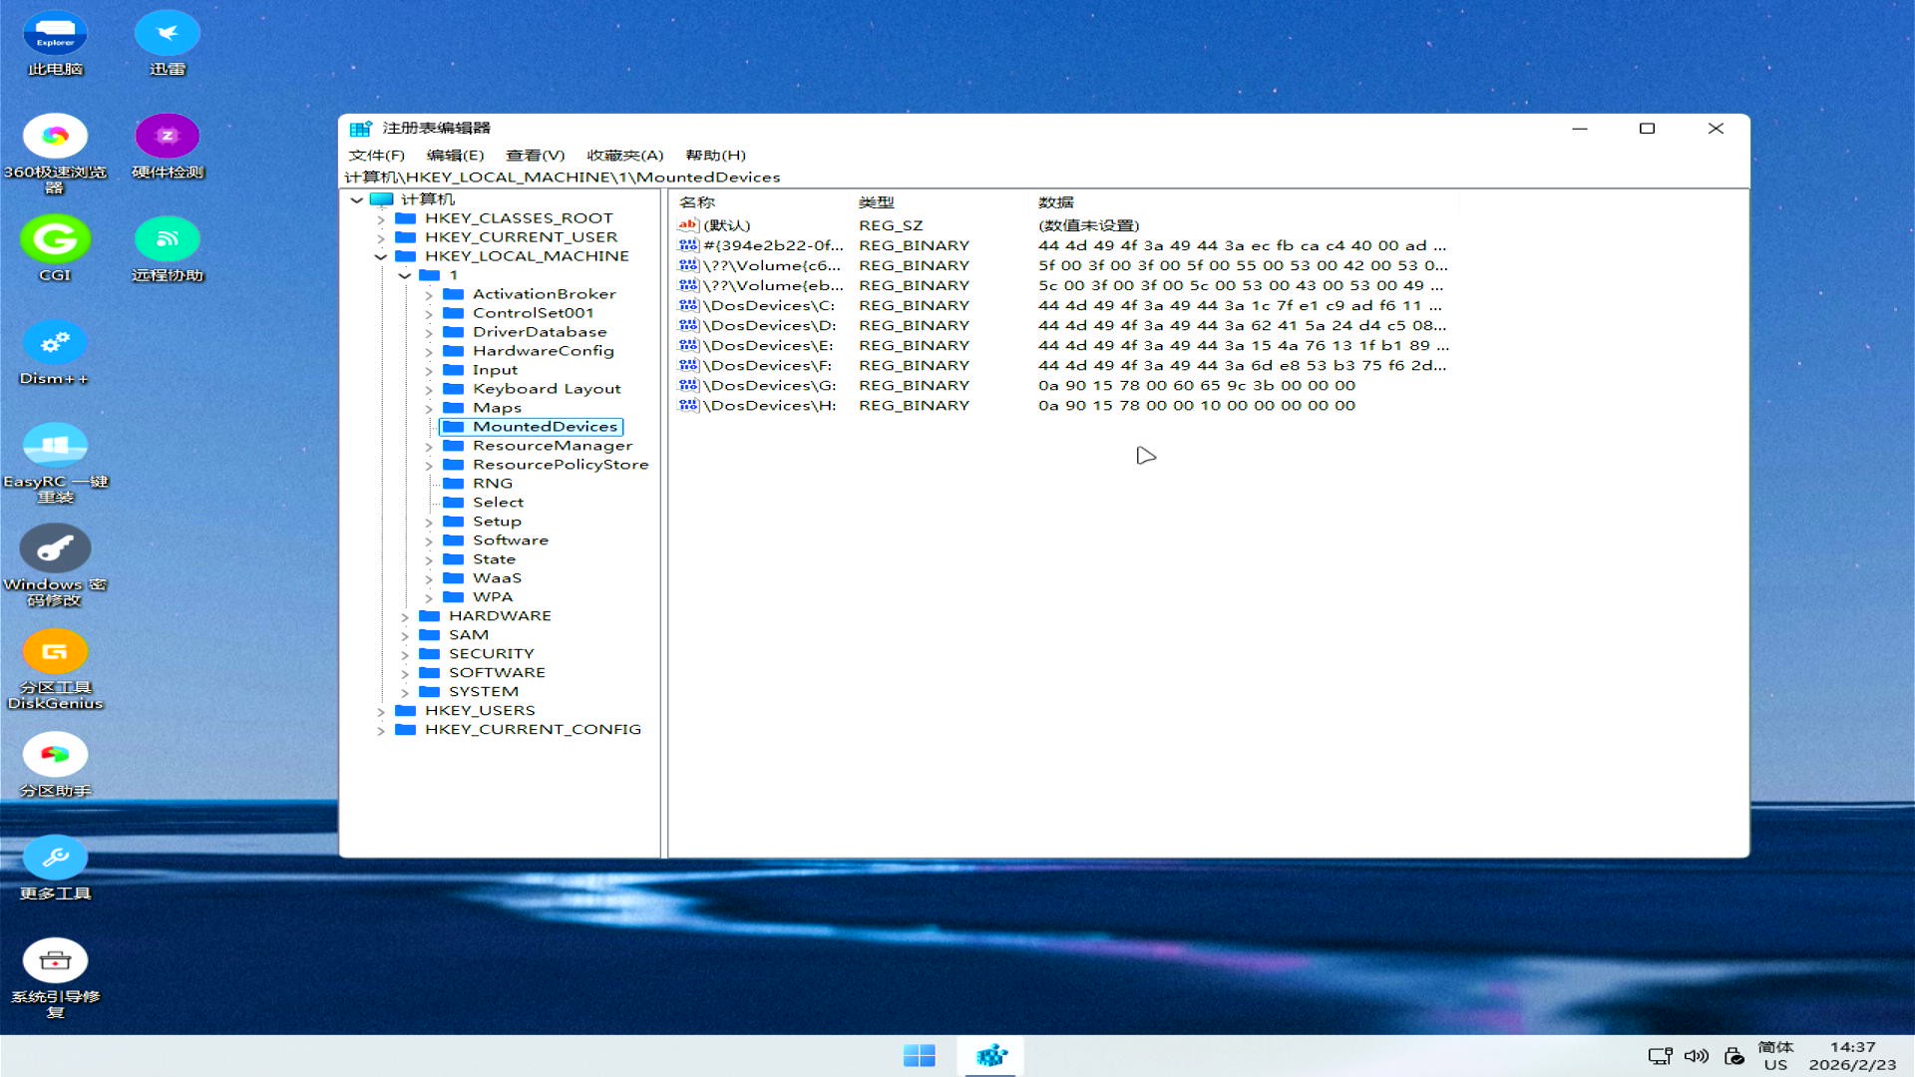Click the binary icon beside \DosDevices\H:

click(688, 405)
